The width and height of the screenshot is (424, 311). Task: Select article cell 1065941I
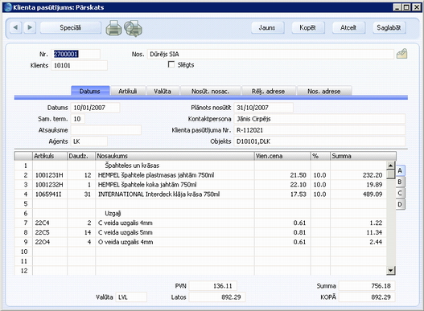click(50, 194)
